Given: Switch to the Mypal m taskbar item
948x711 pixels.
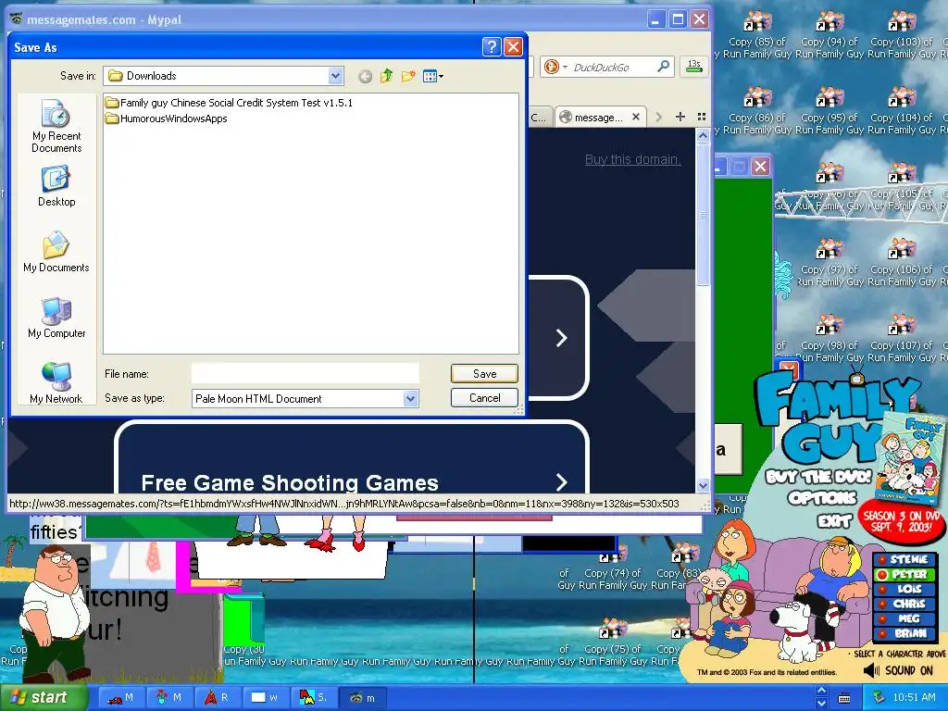Looking at the screenshot, I should pos(362,698).
